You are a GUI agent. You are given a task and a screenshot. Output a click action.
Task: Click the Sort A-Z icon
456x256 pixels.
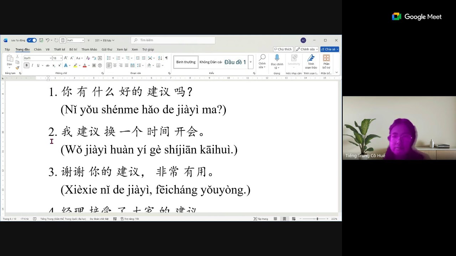tap(160, 58)
